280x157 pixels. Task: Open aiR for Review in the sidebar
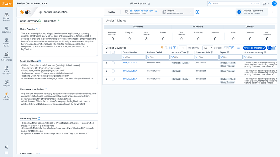click(x=6, y=96)
